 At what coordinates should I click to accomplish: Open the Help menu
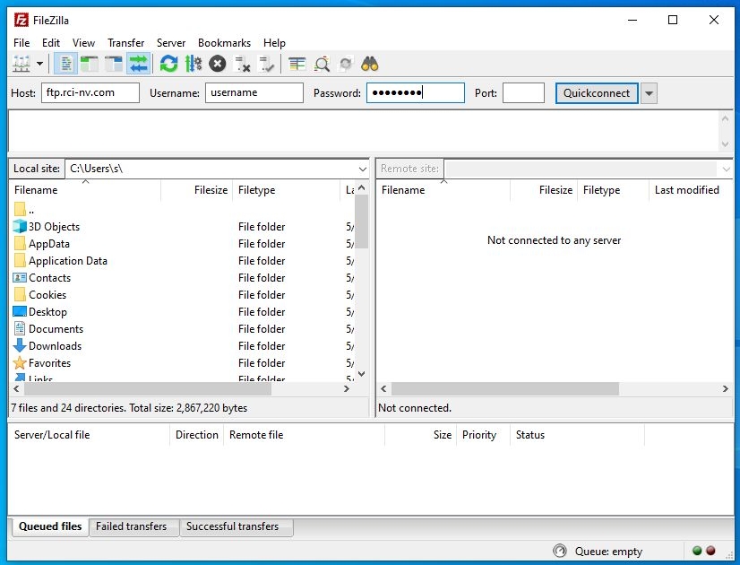coord(274,42)
